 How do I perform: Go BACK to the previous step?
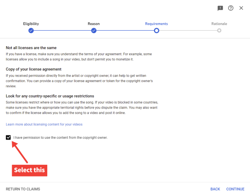coord(215,189)
